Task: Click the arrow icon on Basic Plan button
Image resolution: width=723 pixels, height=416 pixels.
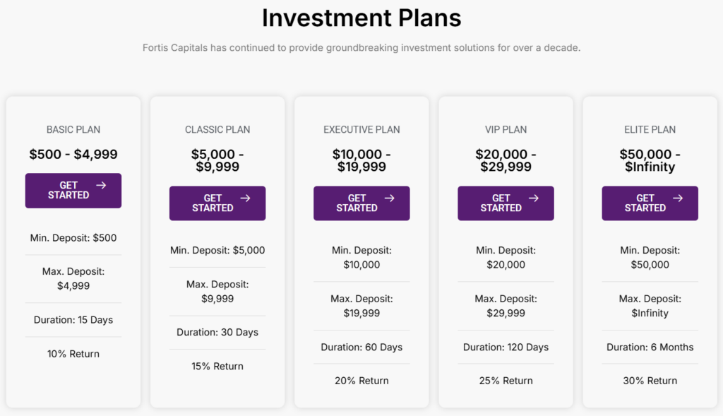Action: click(101, 185)
